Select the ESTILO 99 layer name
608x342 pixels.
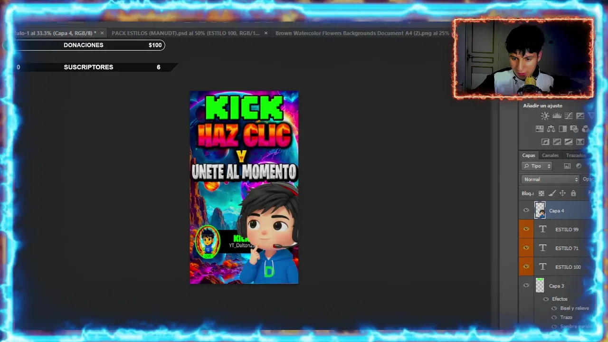pyautogui.click(x=567, y=229)
